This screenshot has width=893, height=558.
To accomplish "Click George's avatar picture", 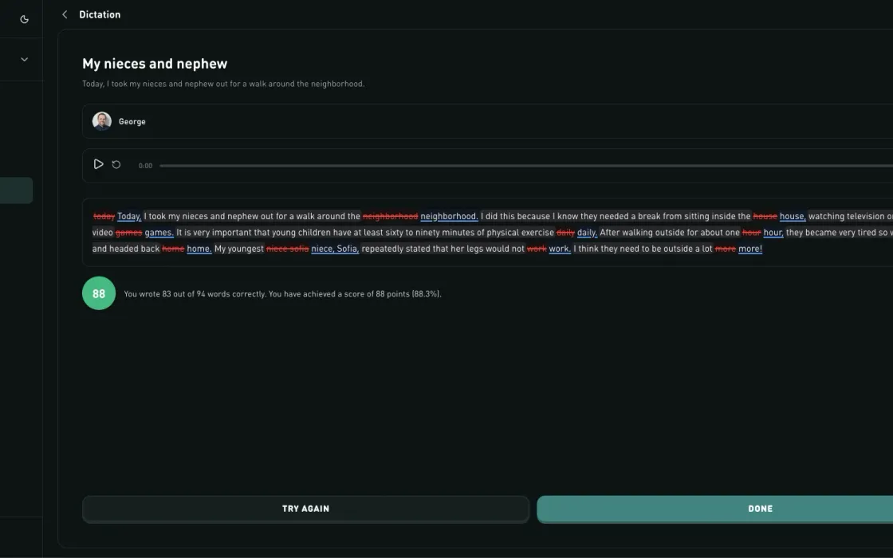I will pos(102,121).
